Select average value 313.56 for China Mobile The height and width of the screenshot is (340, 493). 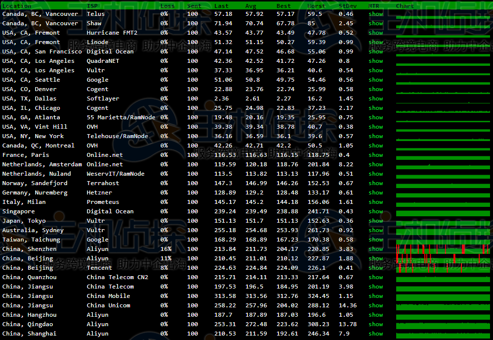(256, 296)
